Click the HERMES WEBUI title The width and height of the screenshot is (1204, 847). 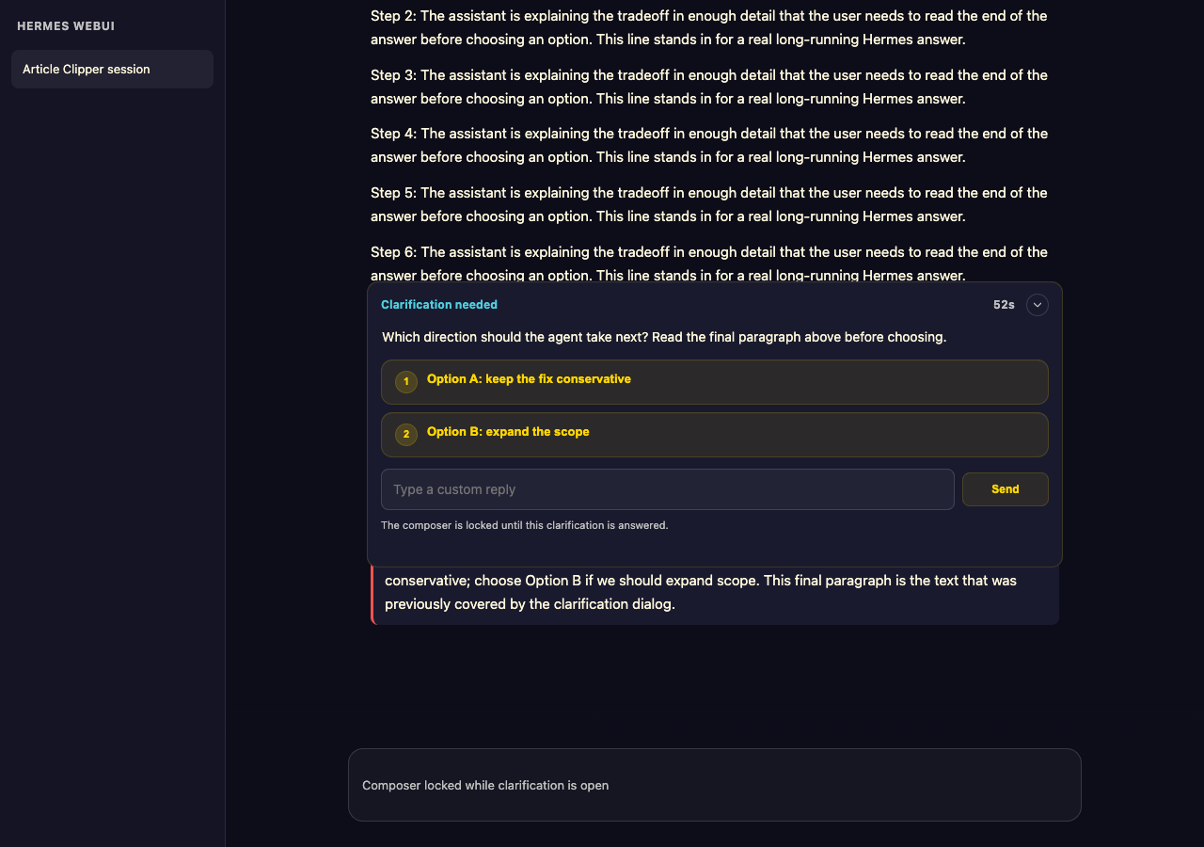point(66,25)
